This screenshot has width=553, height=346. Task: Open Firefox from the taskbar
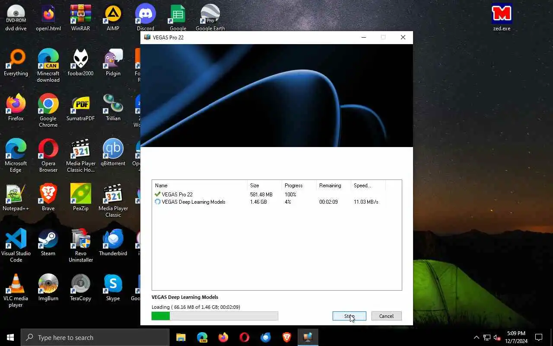223,337
